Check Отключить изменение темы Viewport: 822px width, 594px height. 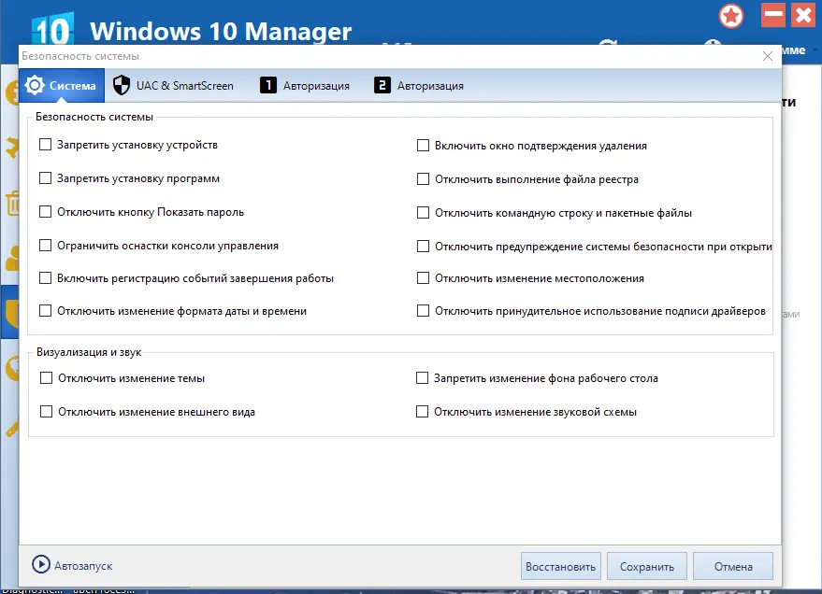click(x=47, y=378)
